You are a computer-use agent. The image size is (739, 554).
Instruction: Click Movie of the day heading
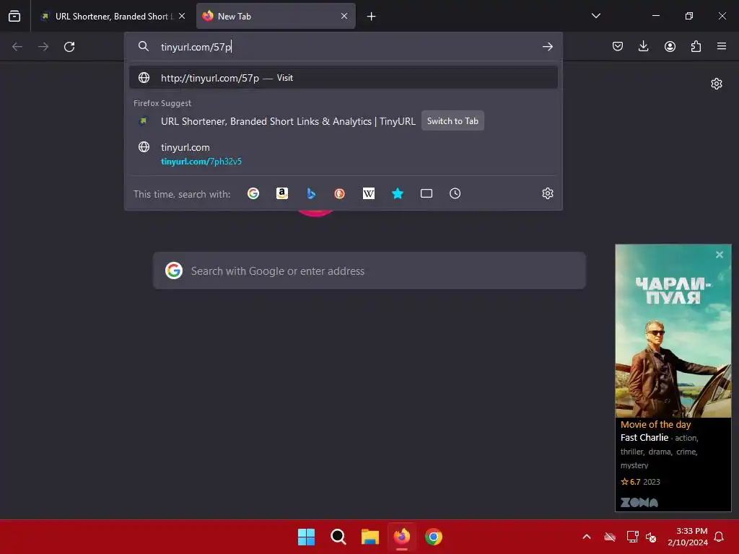(655, 424)
